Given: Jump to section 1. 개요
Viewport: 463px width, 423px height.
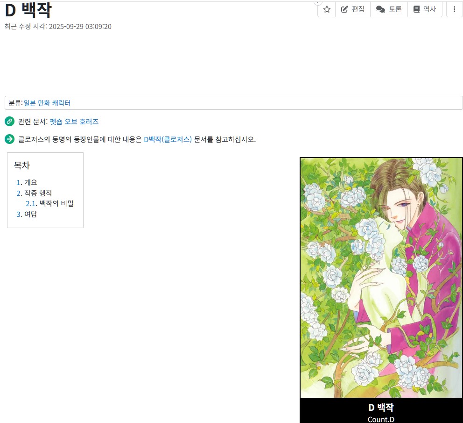Looking at the screenshot, I should (x=27, y=182).
